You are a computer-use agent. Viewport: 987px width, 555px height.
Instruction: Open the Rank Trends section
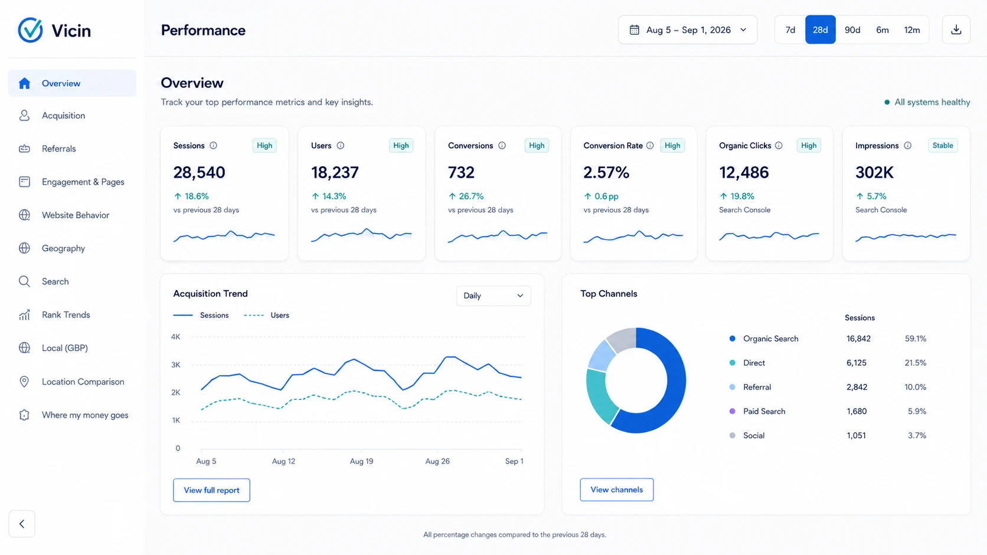[x=72, y=315]
